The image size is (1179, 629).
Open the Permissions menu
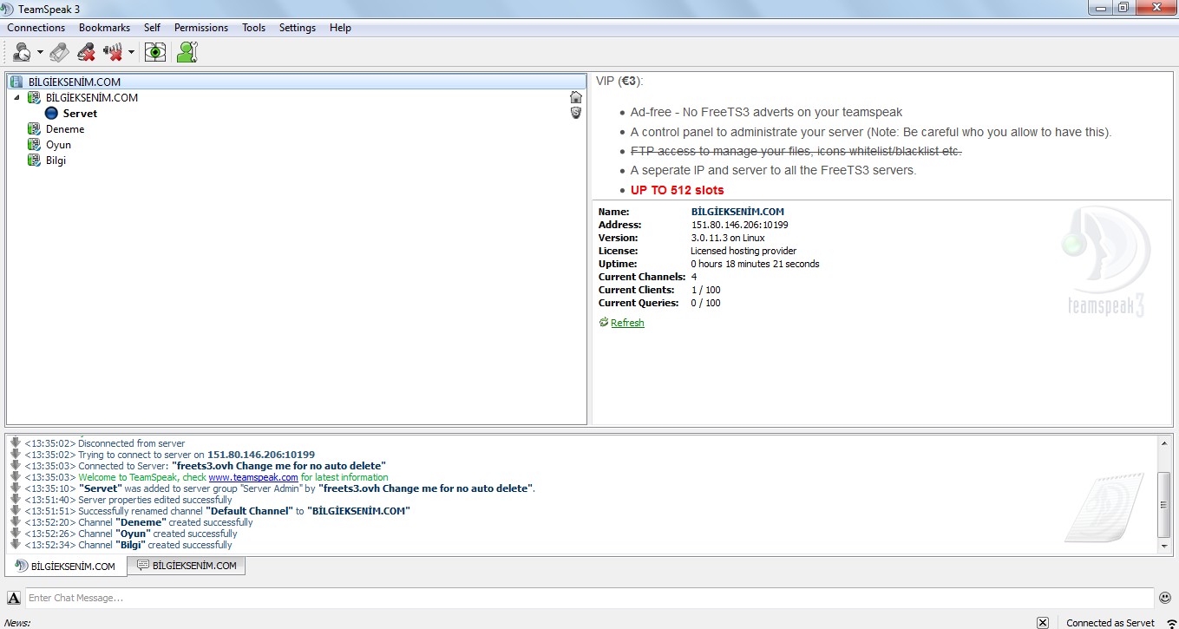coord(201,28)
